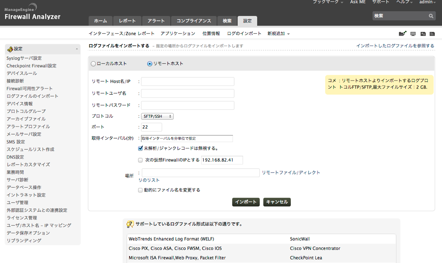Click the ポート field showing 22
The width and height of the screenshot is (442, 263).
[x=151, y=127]
